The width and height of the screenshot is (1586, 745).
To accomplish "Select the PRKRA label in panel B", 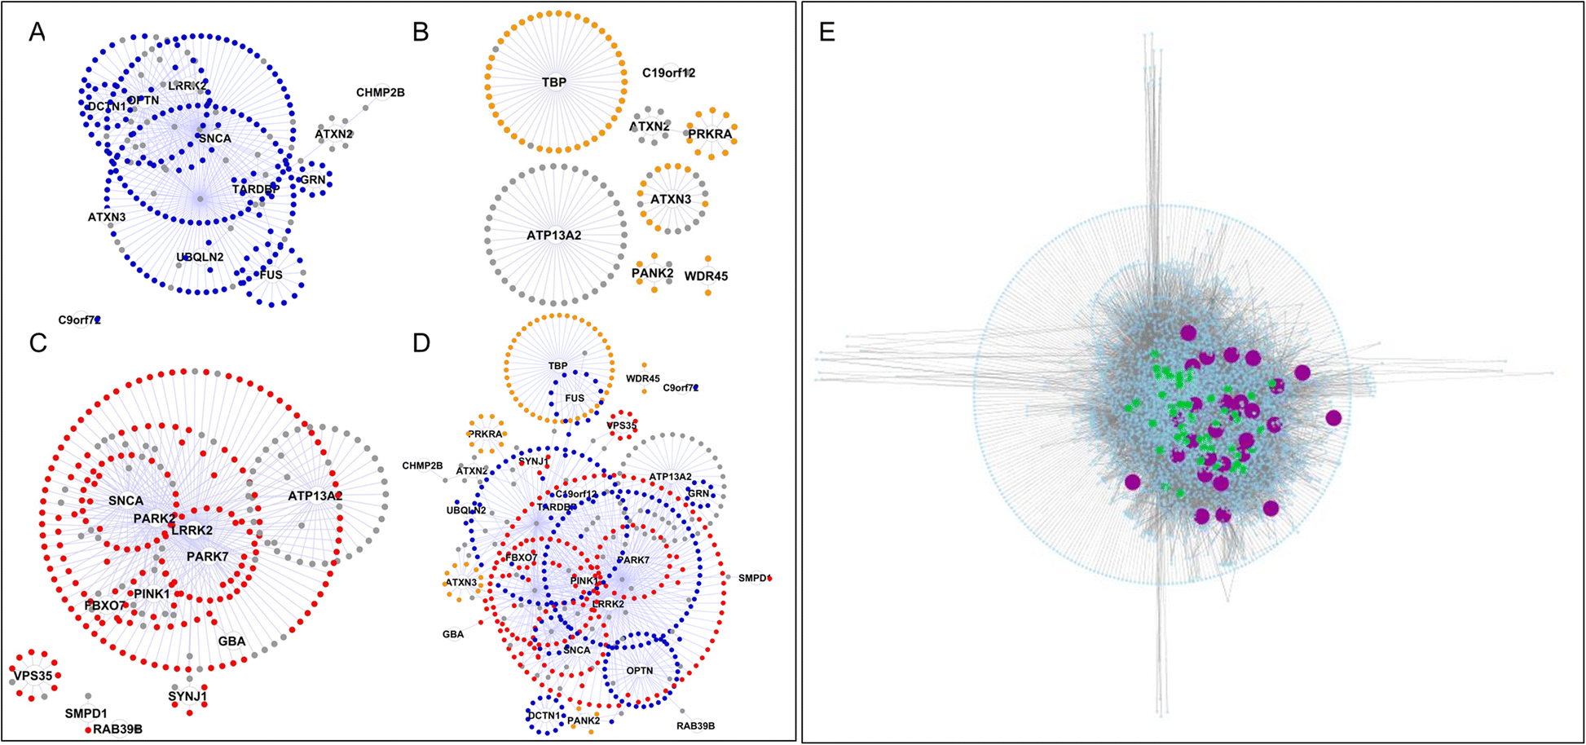I will [711, 134].
